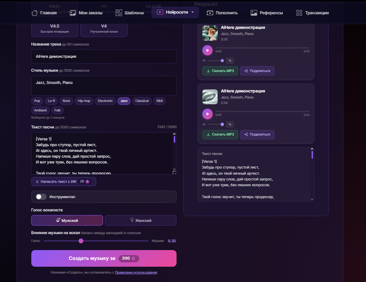Image resolution: width=366 pixels, height=282 pixels.
Task: Click Поделиться share icon on second track
Action: (x=246, y=135)
